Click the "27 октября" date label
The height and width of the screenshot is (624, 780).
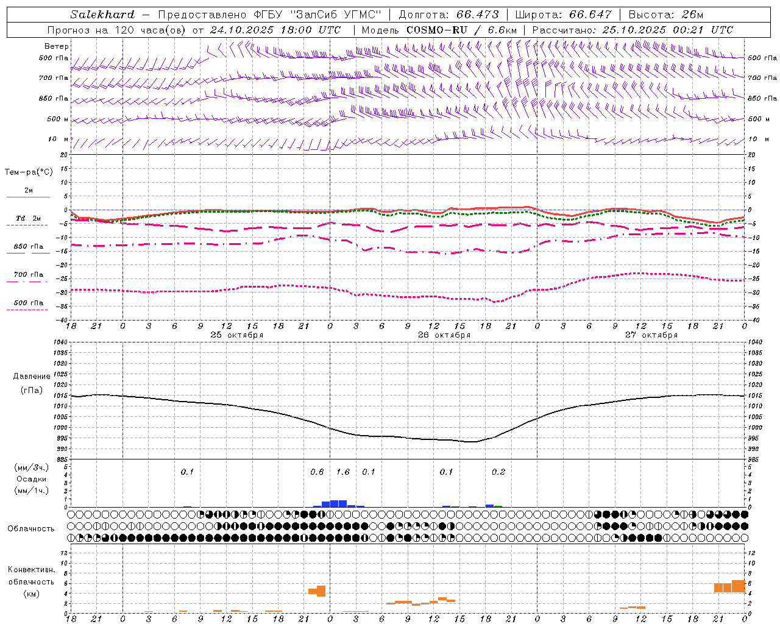[651, 335]
